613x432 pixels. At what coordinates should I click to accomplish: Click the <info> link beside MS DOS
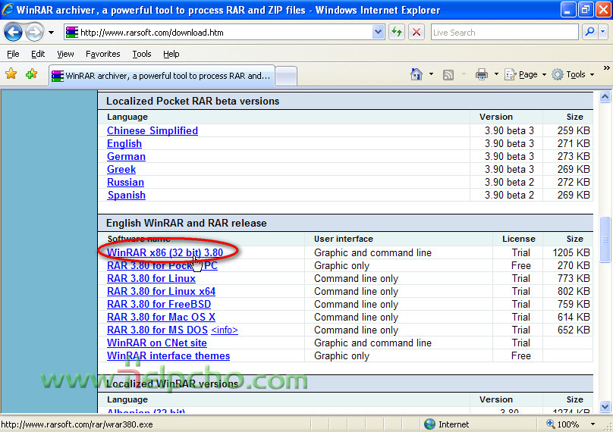[225, 330]
